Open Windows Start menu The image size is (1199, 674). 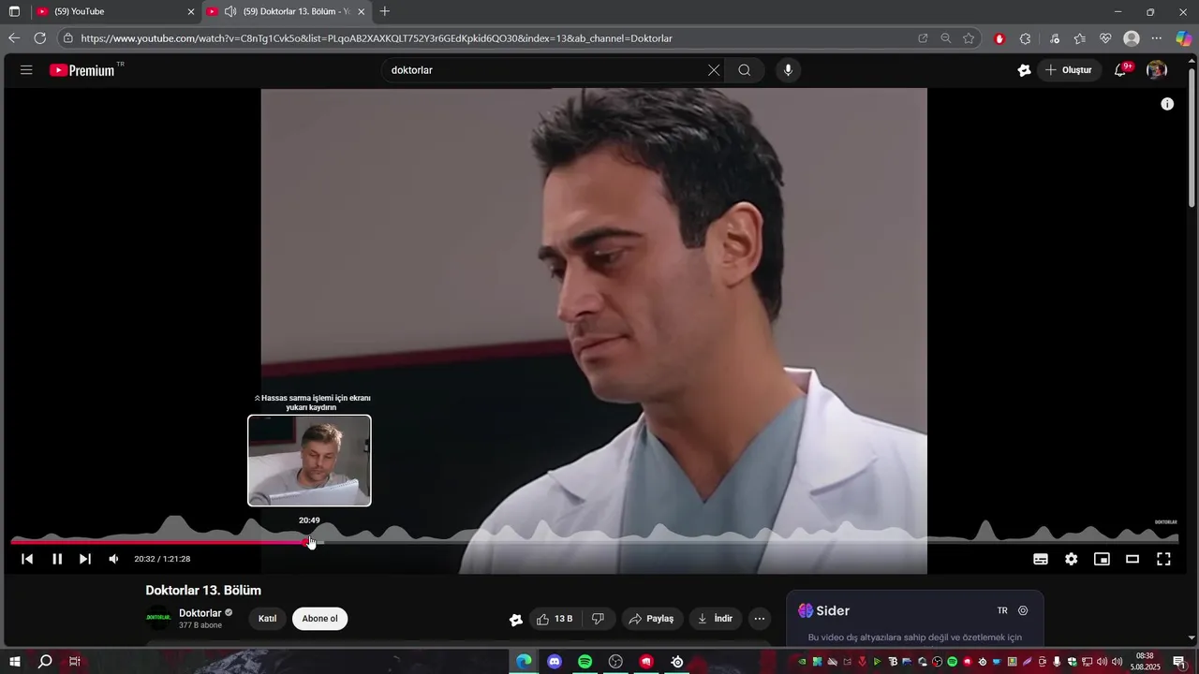click(15, 662)
